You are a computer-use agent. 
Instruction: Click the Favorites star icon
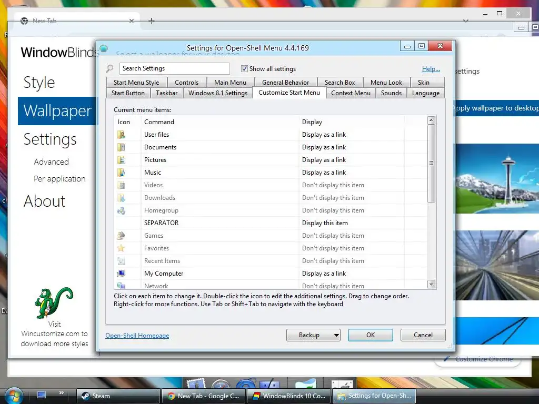(x=121, y=248)
